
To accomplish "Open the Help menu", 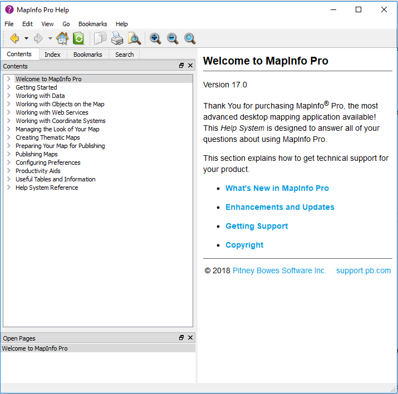I will click(121, 24).
